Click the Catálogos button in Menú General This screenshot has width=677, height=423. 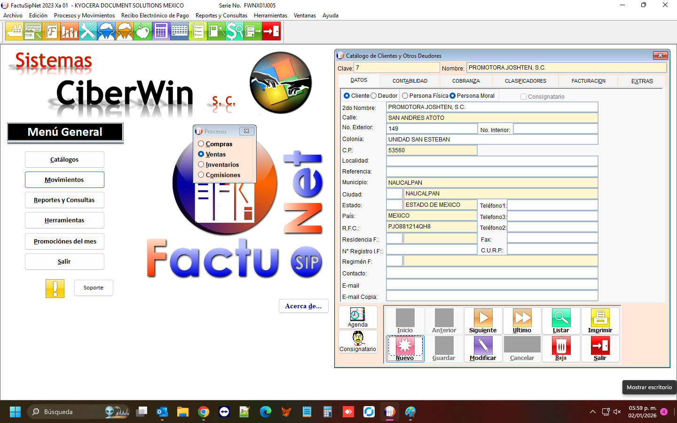click(x=64, y=160)
